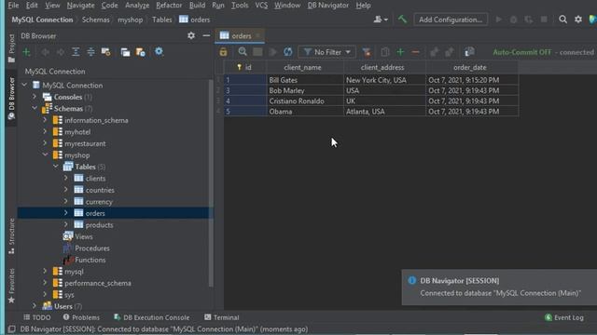
Task: Open the Event Log
Action: pyautogui.click(x=564, y=317)
